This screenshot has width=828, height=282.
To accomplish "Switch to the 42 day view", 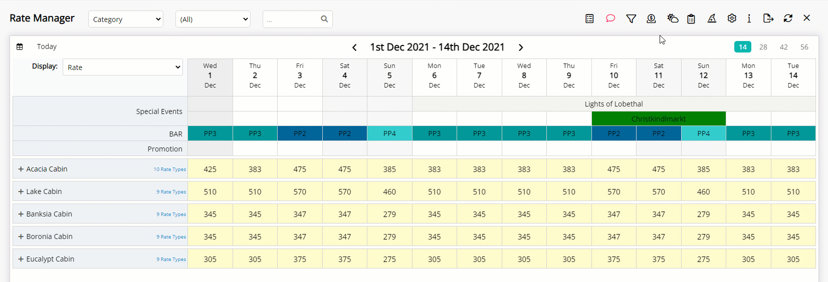I will (x=784, y=46).
